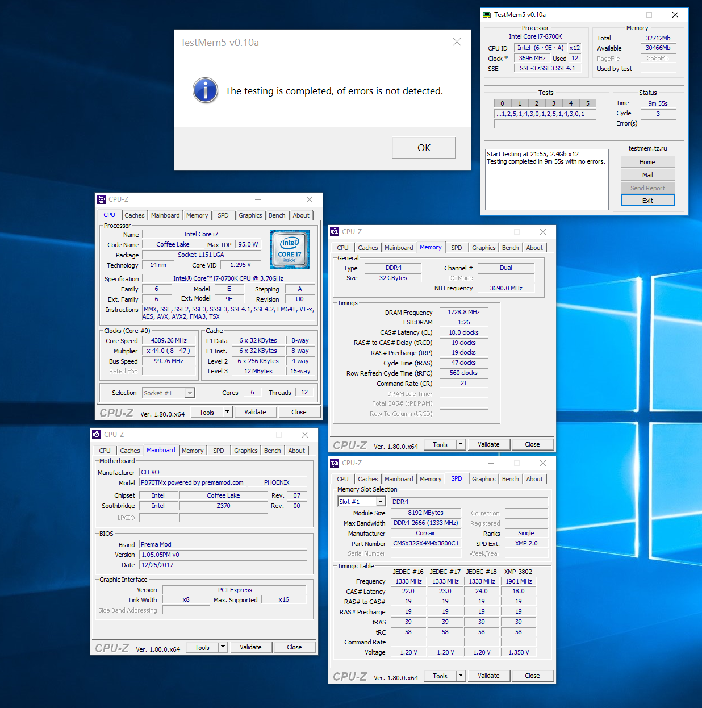Select Graphics tab in the Mainboard window
Screen dimensions: 702x708
(x=245, y=451)
